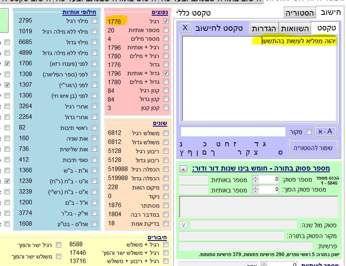Click inside the מקור source input field
This screenshot has height=266, width=346.
coord(233,132)
